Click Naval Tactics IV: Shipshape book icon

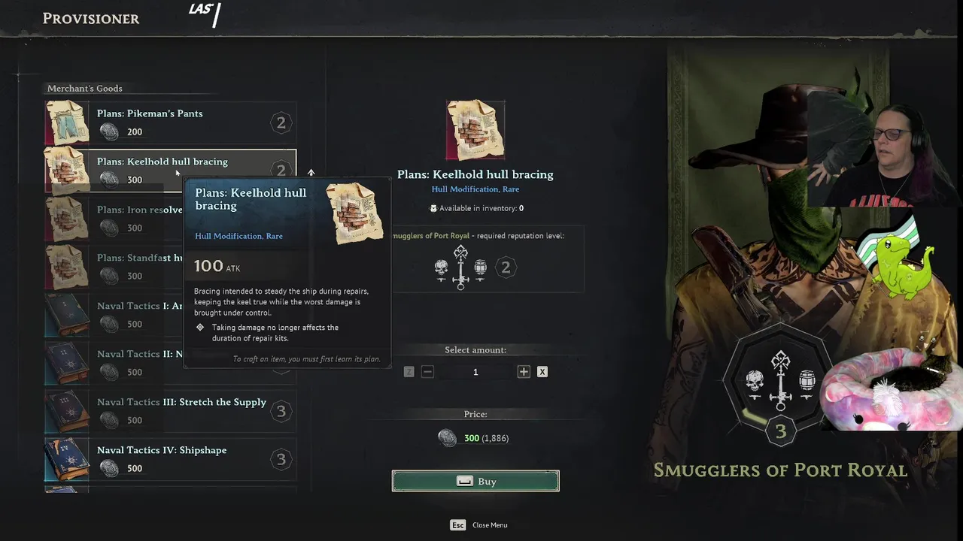point(67,459)
